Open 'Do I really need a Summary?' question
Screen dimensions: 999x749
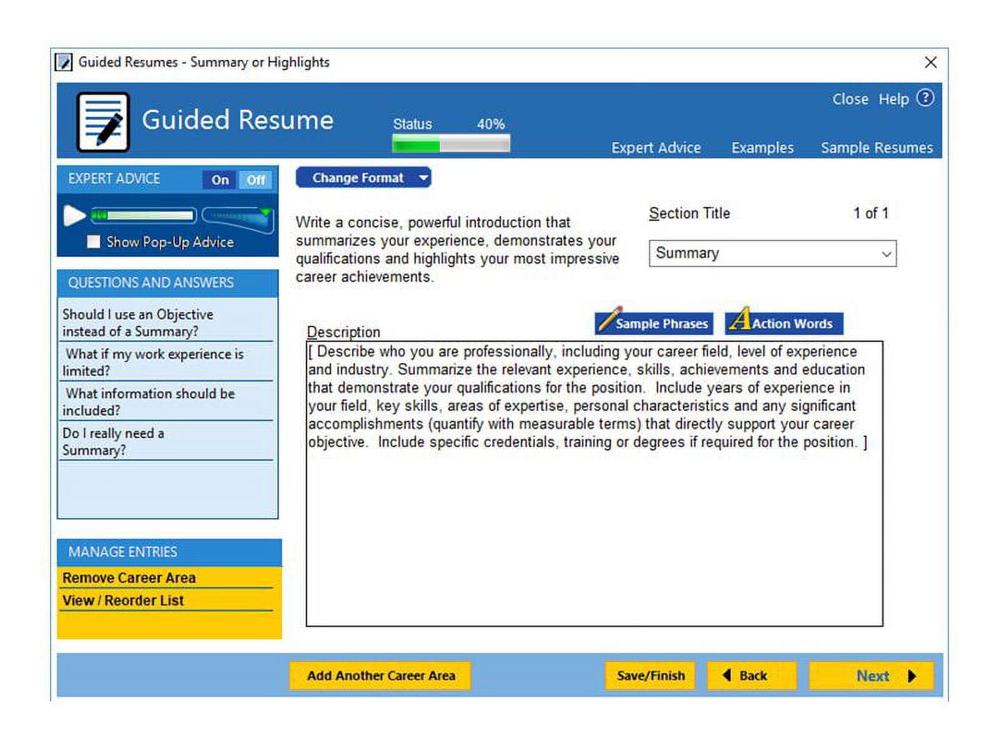[167, 441]
